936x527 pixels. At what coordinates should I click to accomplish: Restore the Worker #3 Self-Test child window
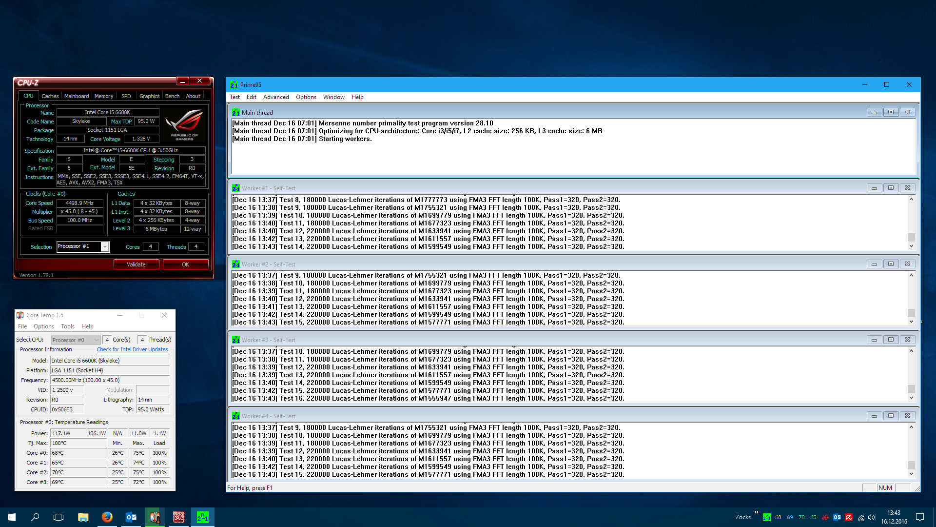click(x=891, y=340)
